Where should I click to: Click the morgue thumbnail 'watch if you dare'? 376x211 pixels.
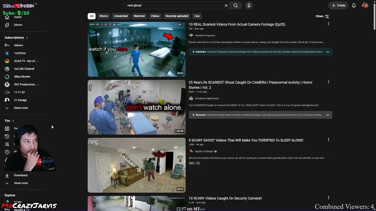click(137, 49)
